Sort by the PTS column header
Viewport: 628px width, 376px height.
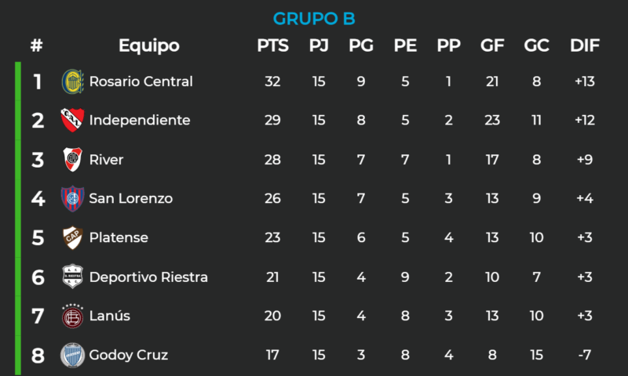tap(272, 45)
